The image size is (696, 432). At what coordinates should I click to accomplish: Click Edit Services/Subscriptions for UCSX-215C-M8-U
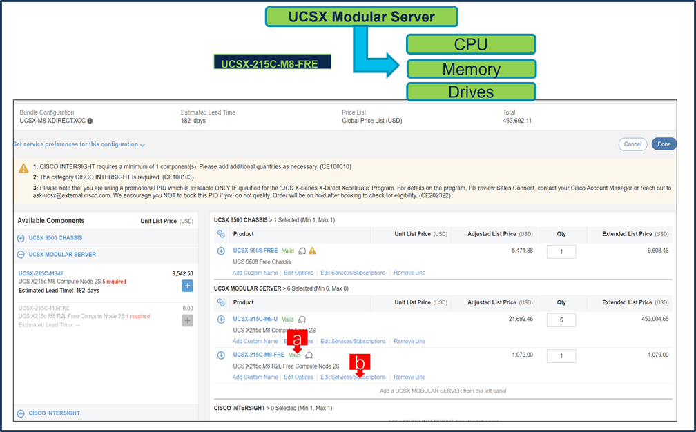(x=353, y=341)
